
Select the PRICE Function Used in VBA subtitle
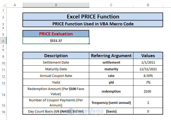tap(93, 24)
